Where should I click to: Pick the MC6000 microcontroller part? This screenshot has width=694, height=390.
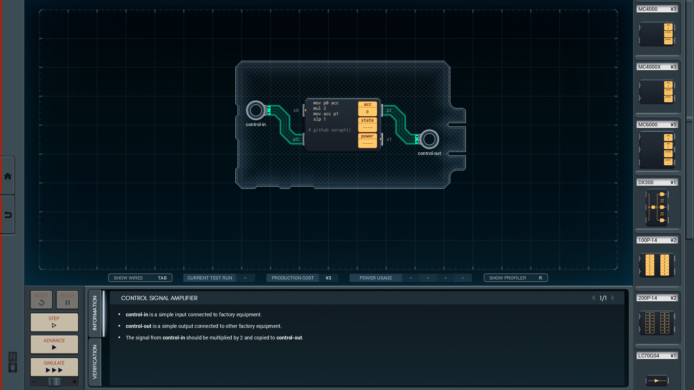click(x=657, y=150)
